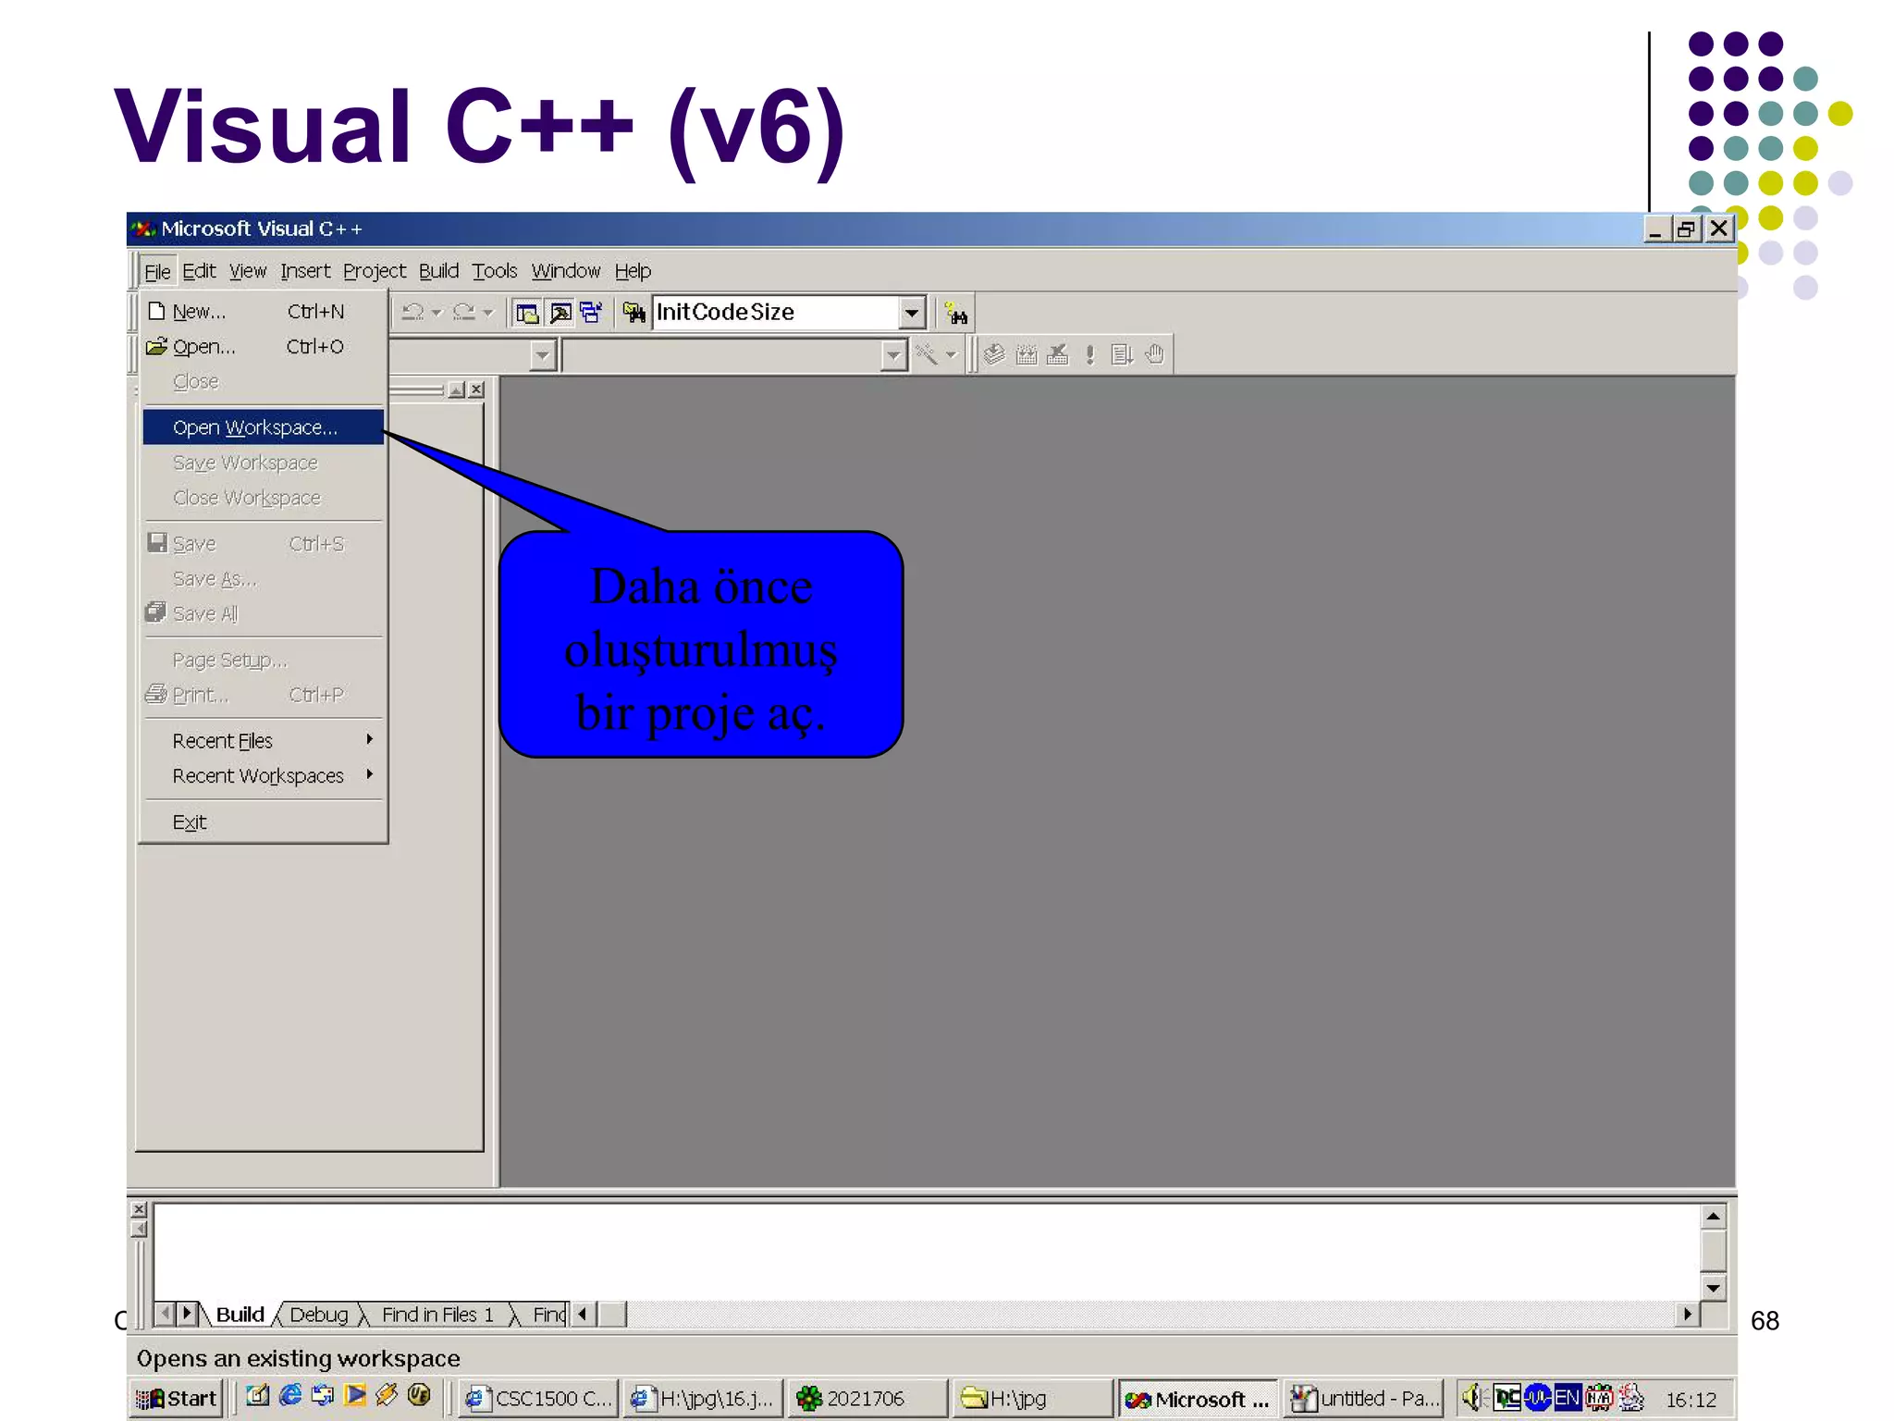Open the Edit menu
Viewport: 1894px width, 1421px height.
click(x=199, y=271)
